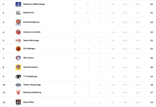Viewport: 156px width, 107px height.
Task: Click the Racing Luxembourg team logo
Action: pos(18,92)
